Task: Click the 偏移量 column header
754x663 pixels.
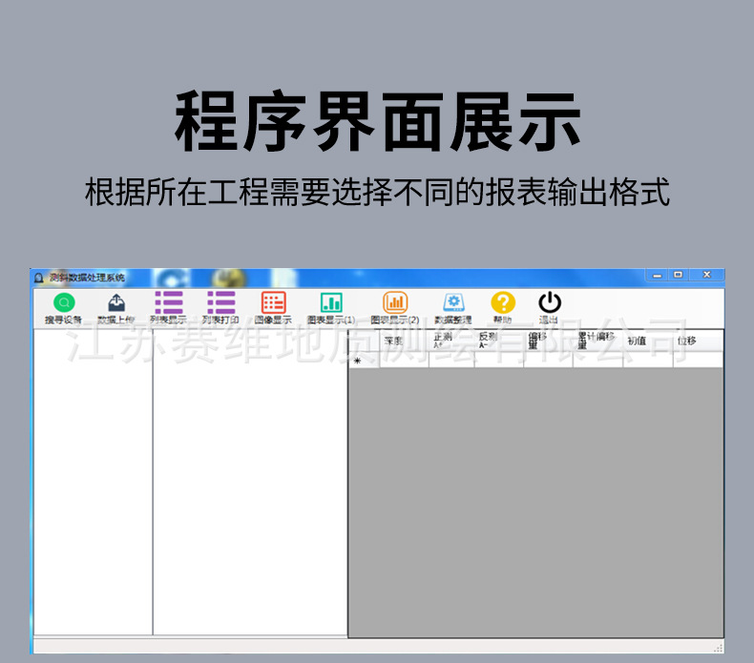Action: pyautogui.click(x=548, y=341)
